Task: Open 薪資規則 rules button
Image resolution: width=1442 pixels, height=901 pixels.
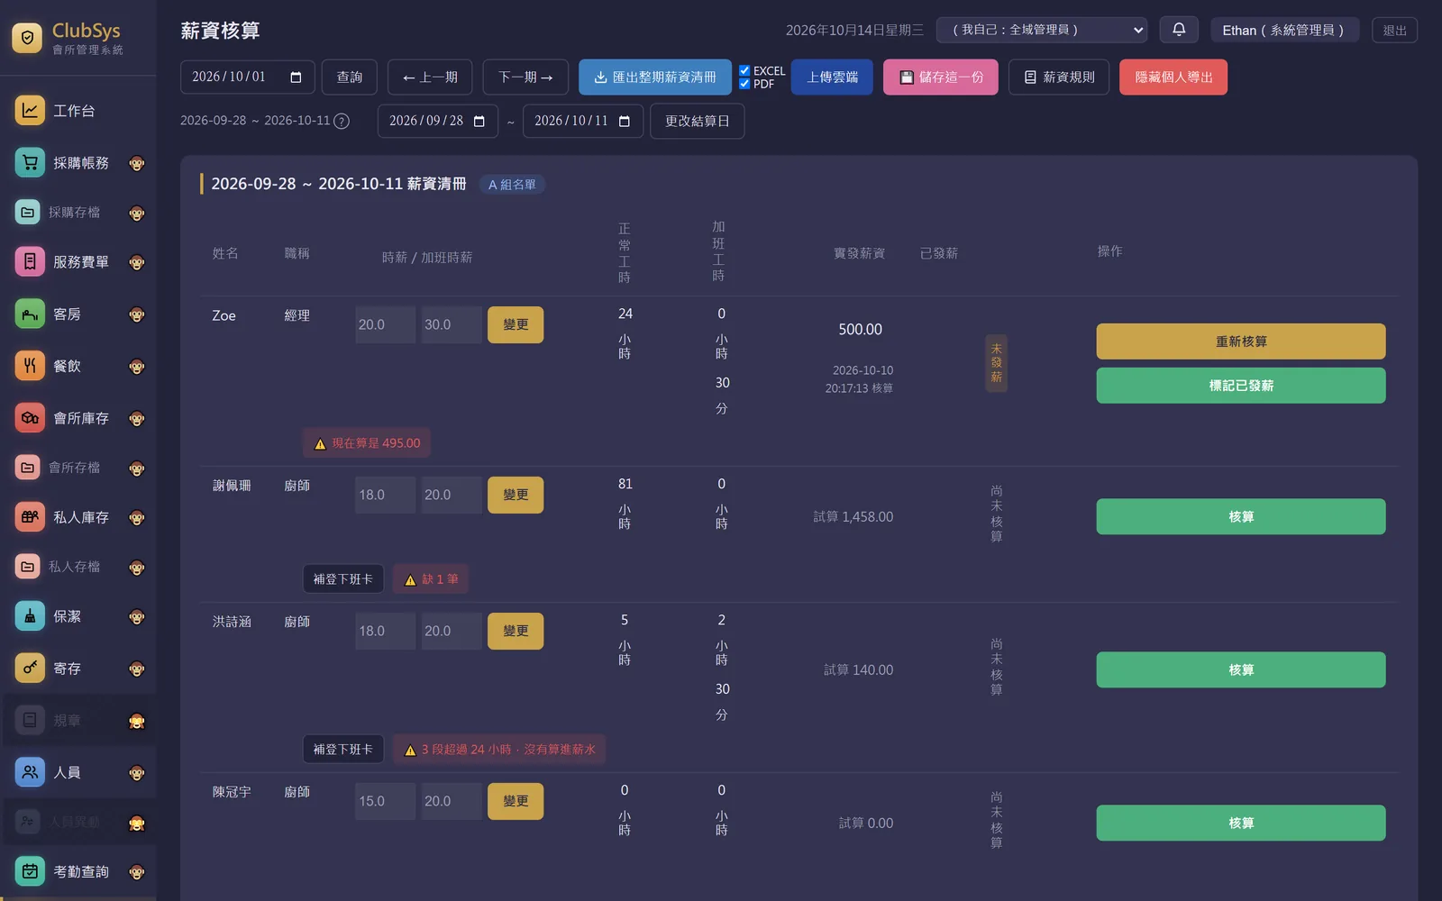Action: click(x=1059, y=77)
